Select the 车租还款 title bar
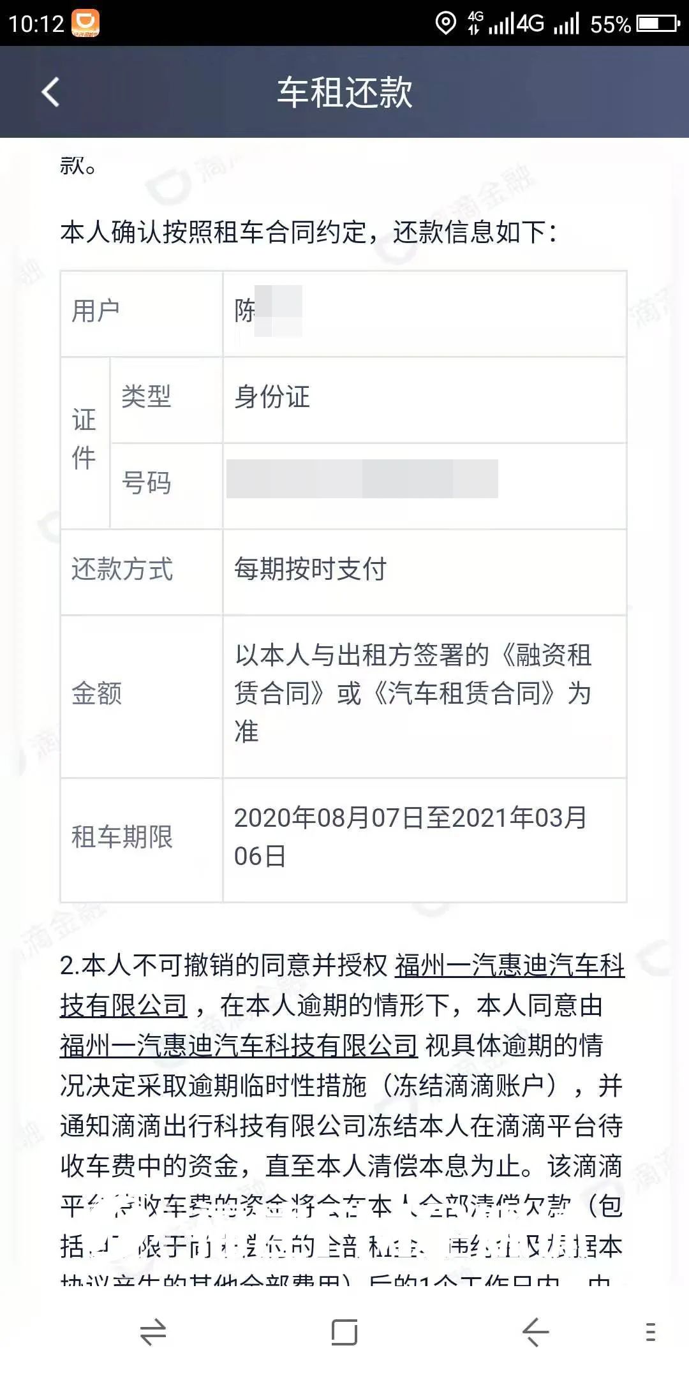The image size is (689, 1378). [x=344, y=93]
